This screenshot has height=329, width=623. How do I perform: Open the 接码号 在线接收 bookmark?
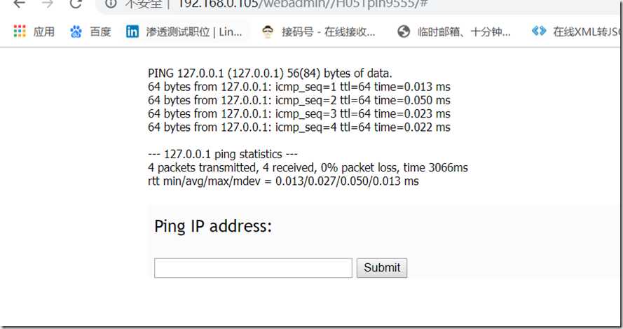pyautogui.click(x=318, y=31)
